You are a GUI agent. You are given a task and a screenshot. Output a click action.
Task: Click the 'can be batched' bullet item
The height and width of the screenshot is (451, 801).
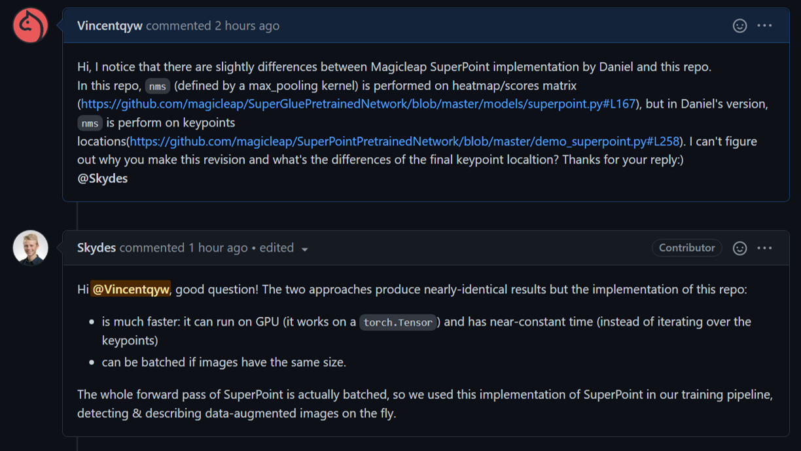[224, 362]
